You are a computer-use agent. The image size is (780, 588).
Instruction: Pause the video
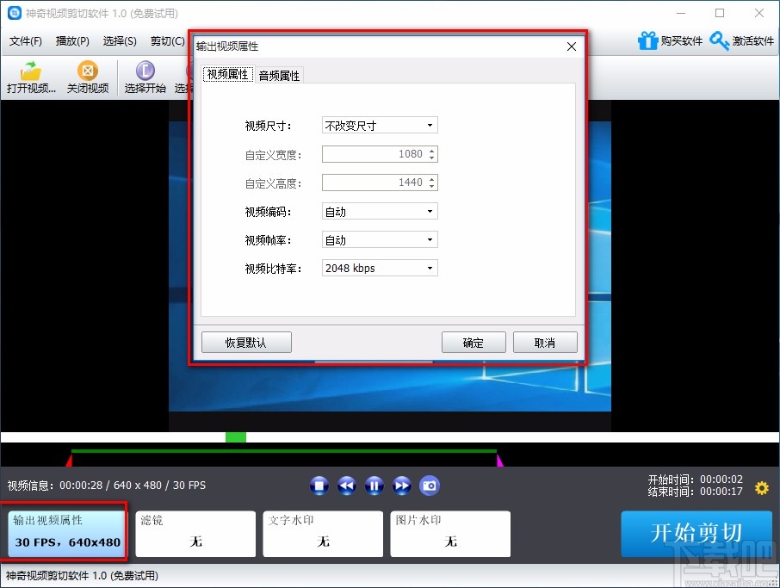[x=375, y=486]
